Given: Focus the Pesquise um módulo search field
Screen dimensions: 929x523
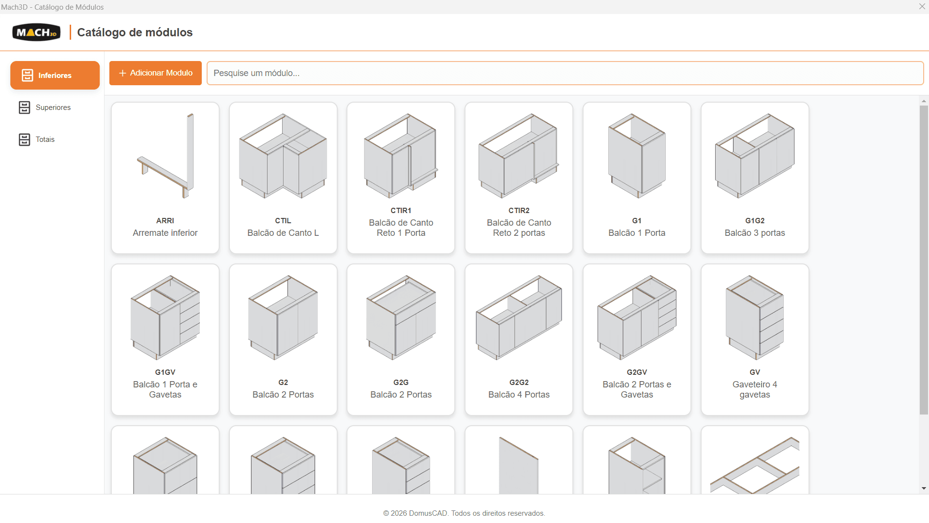Looking at the screenshot, I should pyautogui.click(x=565, y=73).
